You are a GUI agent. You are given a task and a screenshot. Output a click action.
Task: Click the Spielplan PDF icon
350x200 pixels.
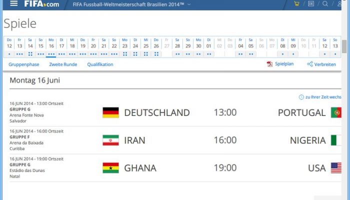pyautogui.click(x=269, y=64)
